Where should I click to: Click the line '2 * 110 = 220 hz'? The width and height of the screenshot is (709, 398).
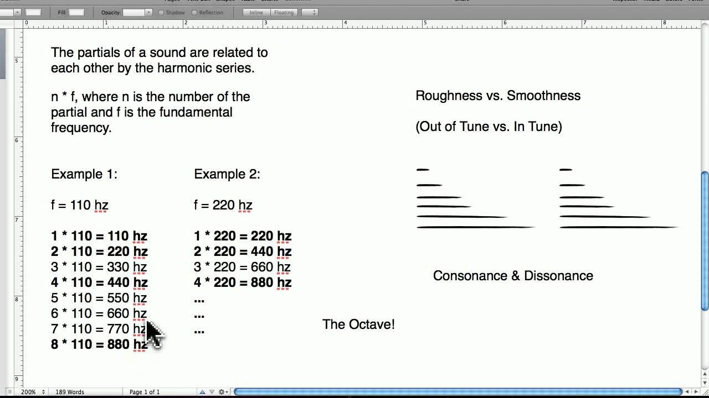tap(99, 252)
